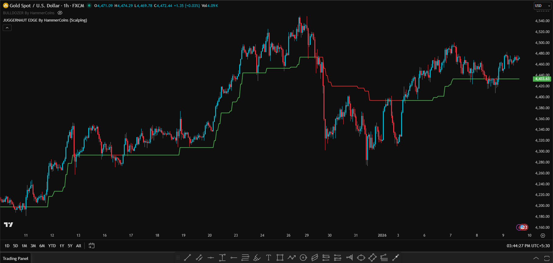Image resolution: width=553 pixels, height=263 pixels.
Task: Unhide the BULLDOZER indicator via eye icon
Action: (60, 13)
